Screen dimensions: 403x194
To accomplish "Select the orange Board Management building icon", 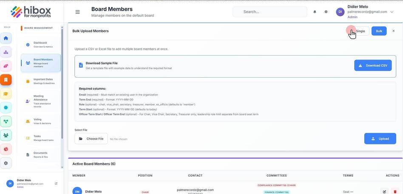I will [6, 80].
